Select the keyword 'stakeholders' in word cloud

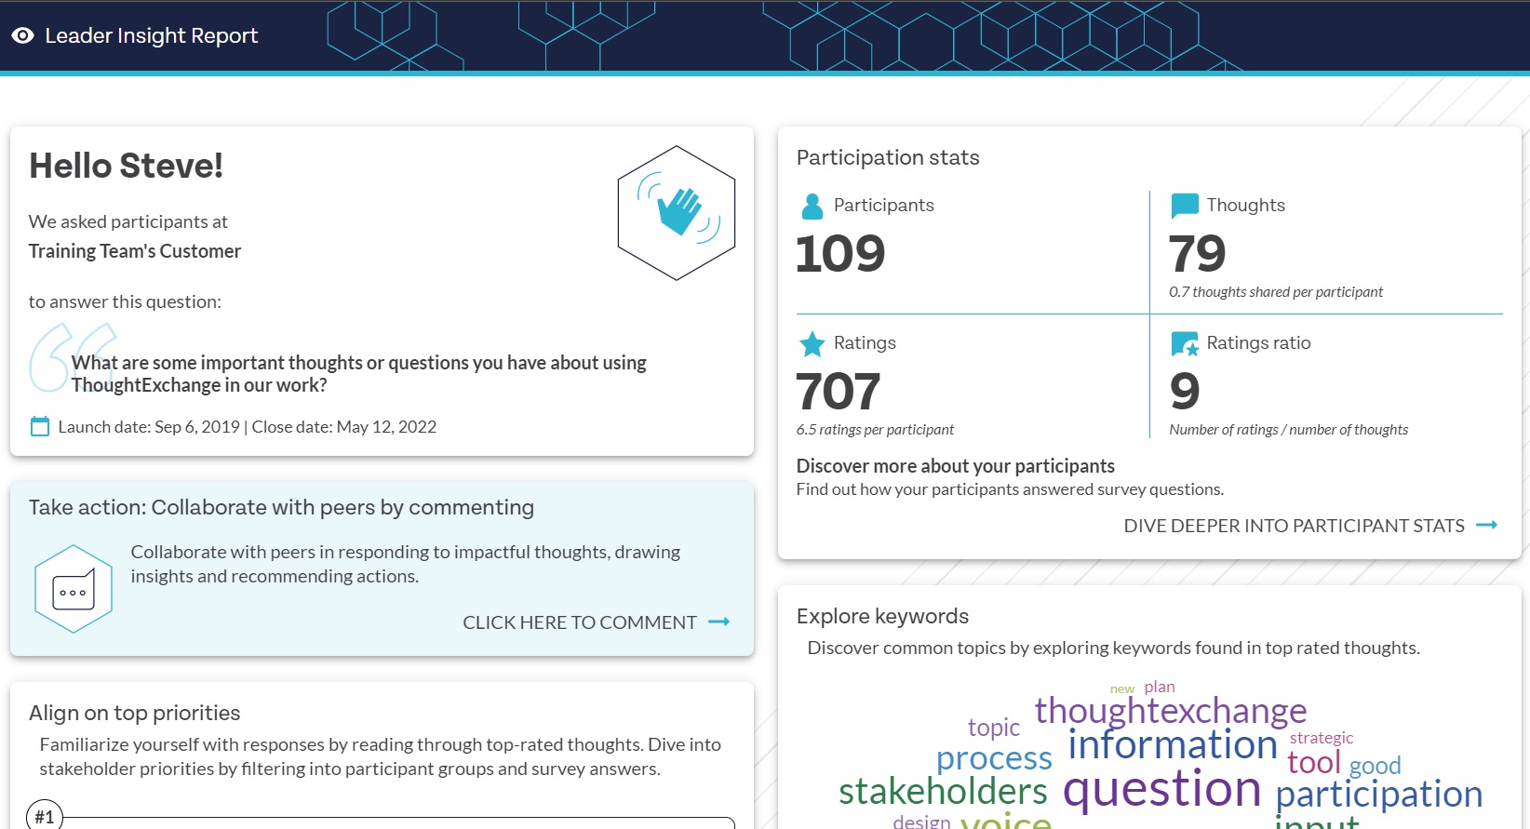(943, 791)
